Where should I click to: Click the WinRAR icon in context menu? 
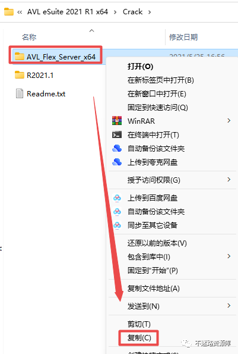(x=117, y=121)
